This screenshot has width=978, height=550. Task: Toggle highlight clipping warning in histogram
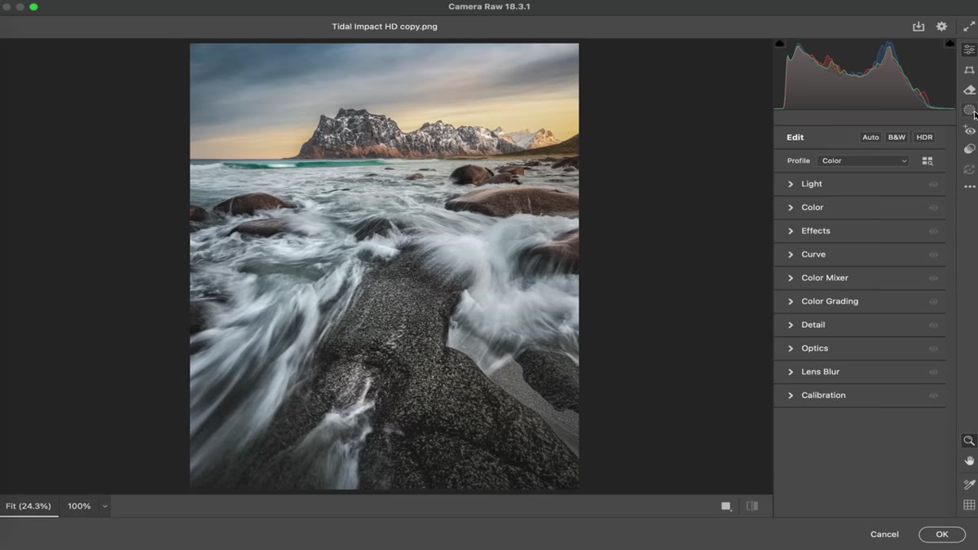click(949, 43)
